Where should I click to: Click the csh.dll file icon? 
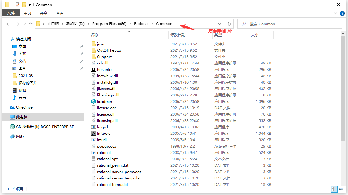[x=93, y=63]
